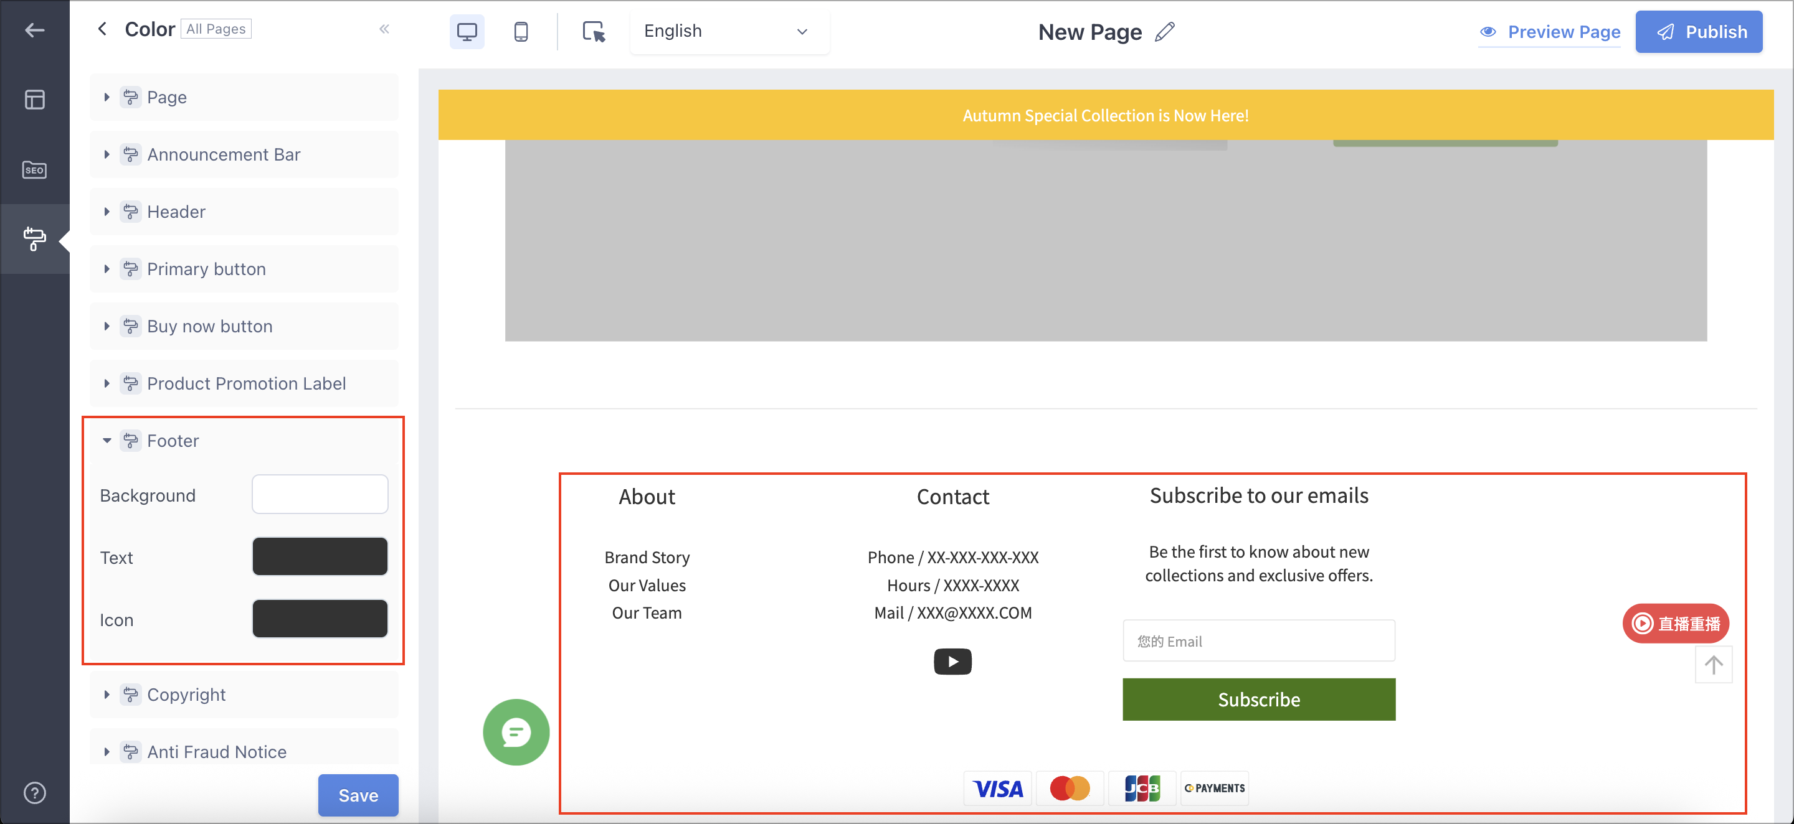Viewport: 1794px width, 824px height.
Task: Click the Contact footer heading
Action: pyautogui.click(x=952, y=496)
